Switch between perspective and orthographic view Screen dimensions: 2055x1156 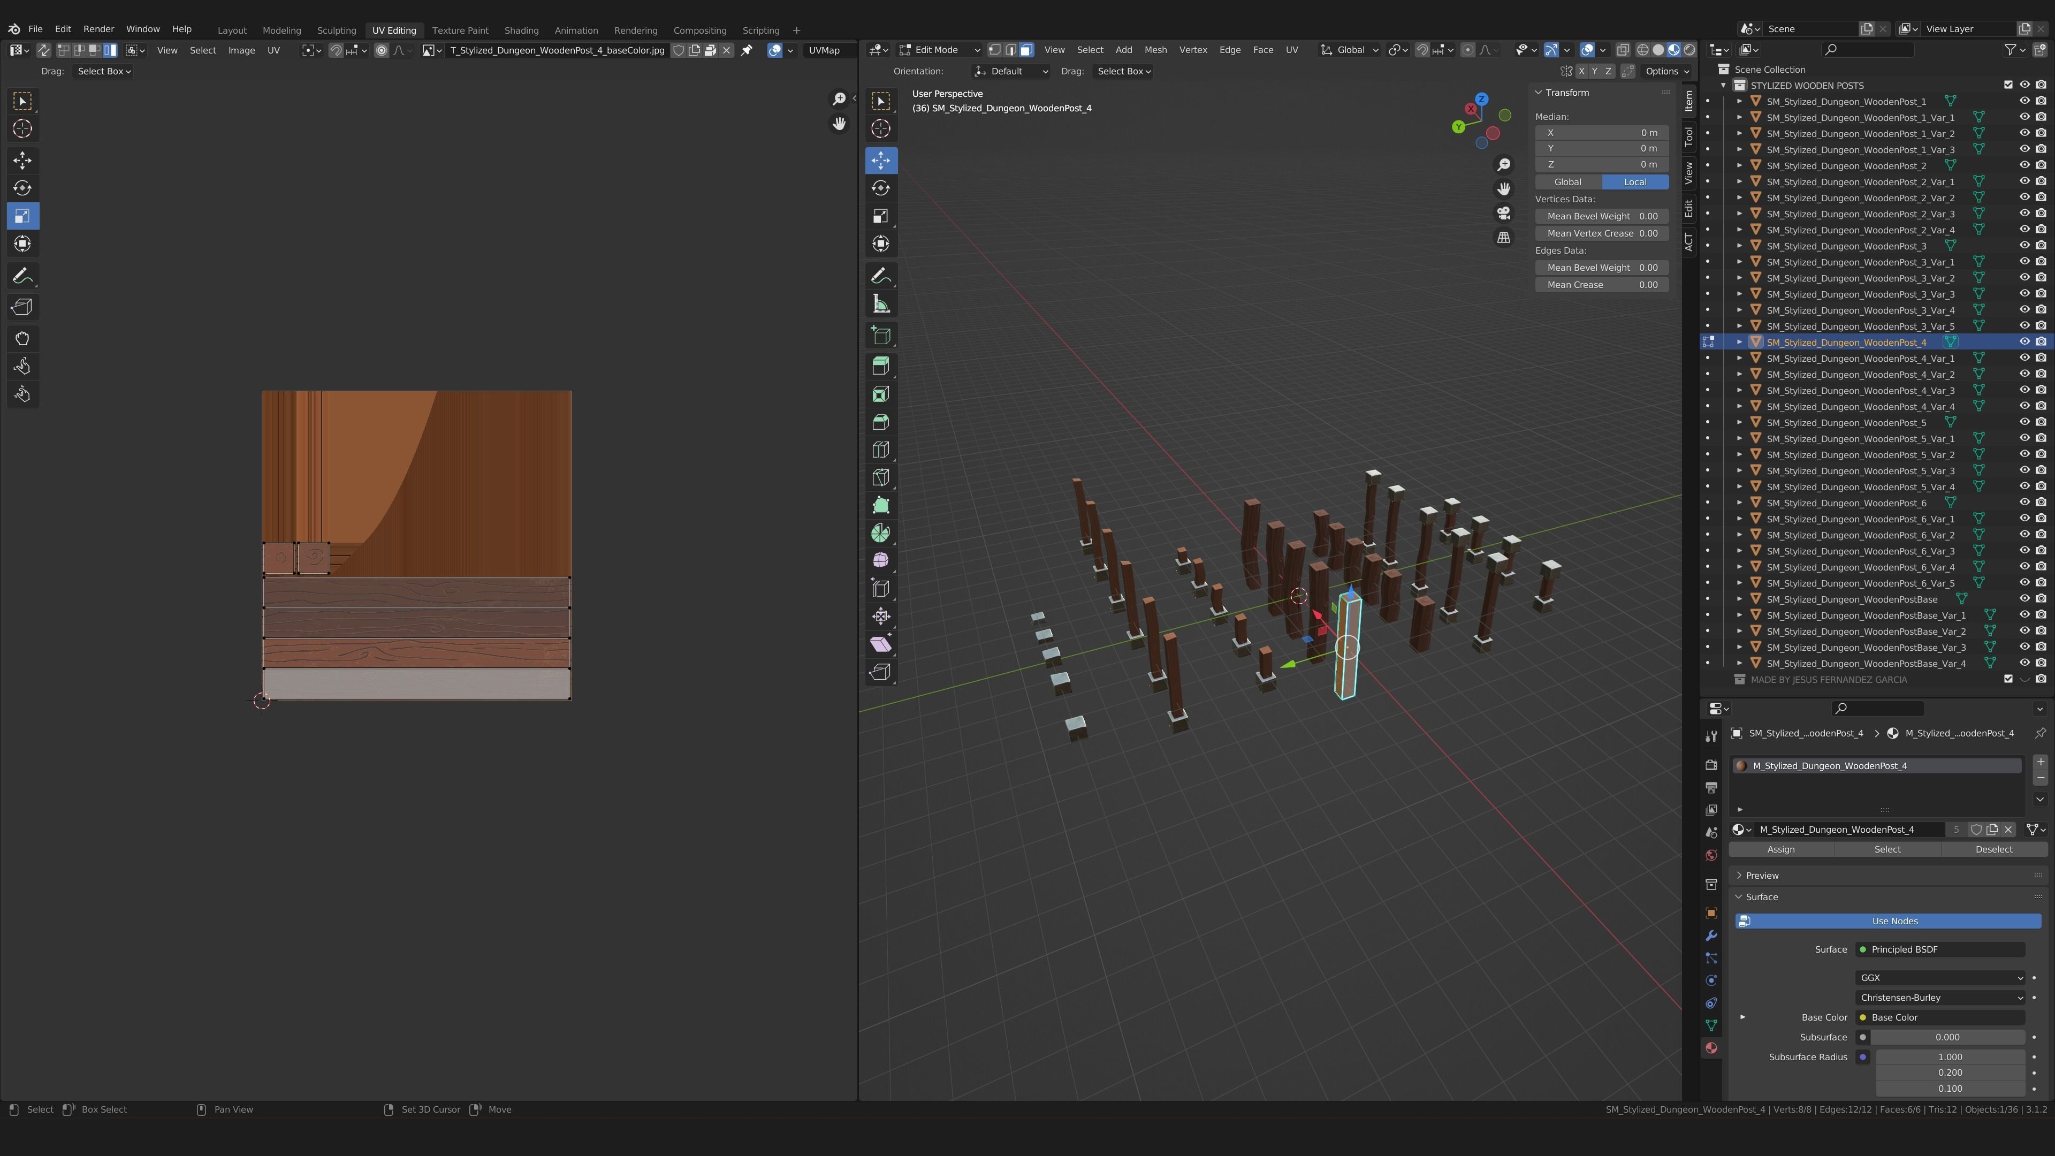pos(1504,238)
